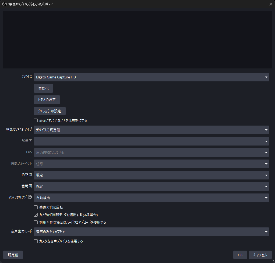Viewport: 275px width, 263px height.
Task: Click the 解像度 dropdown field
Action: (x=151, y=141)
